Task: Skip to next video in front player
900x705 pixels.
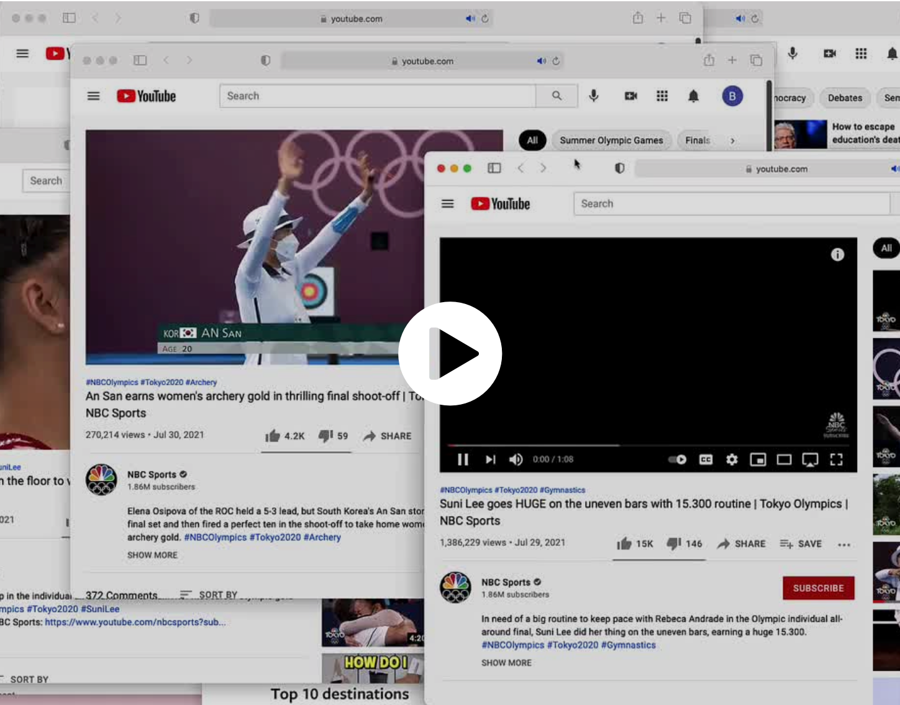Action: tap(490, 459)
